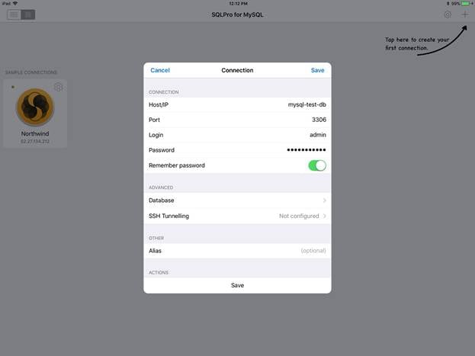Image resolution: width=475 pixels, height=356 pixels.
Task: Select the Database row label
Action: tap(161, 200)
